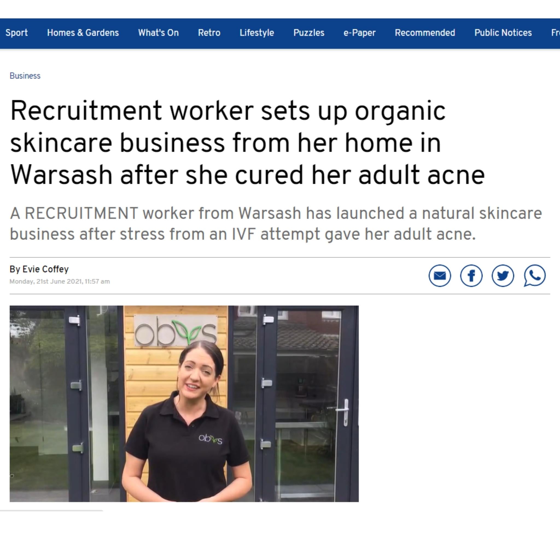This screenshot has width=560, height=560.
Task: Share article on Twitter
Action: tap(503, 275)
